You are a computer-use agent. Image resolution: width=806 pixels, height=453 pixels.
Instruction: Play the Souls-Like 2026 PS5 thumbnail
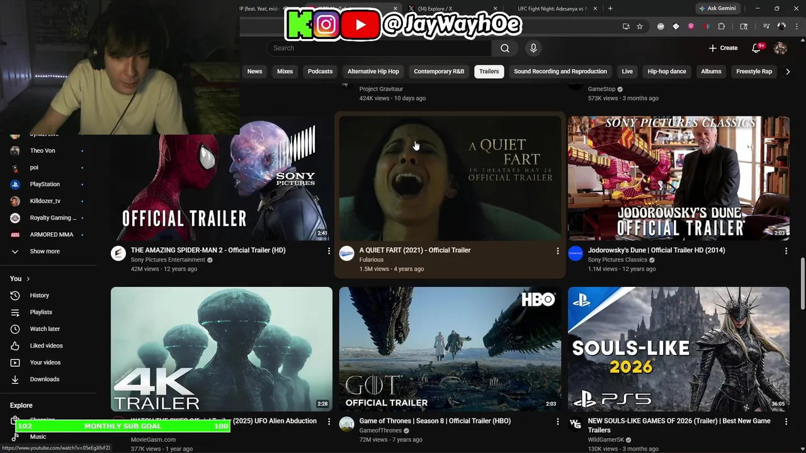[679, 349]
